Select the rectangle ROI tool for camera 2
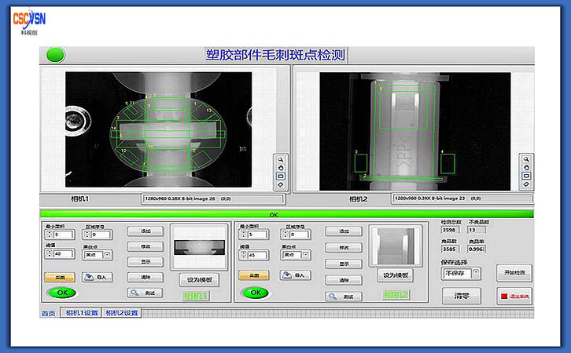571x353 pixels. [x=525, y=175]
